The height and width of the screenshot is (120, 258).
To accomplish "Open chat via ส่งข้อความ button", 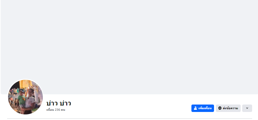I will [228, 108].
